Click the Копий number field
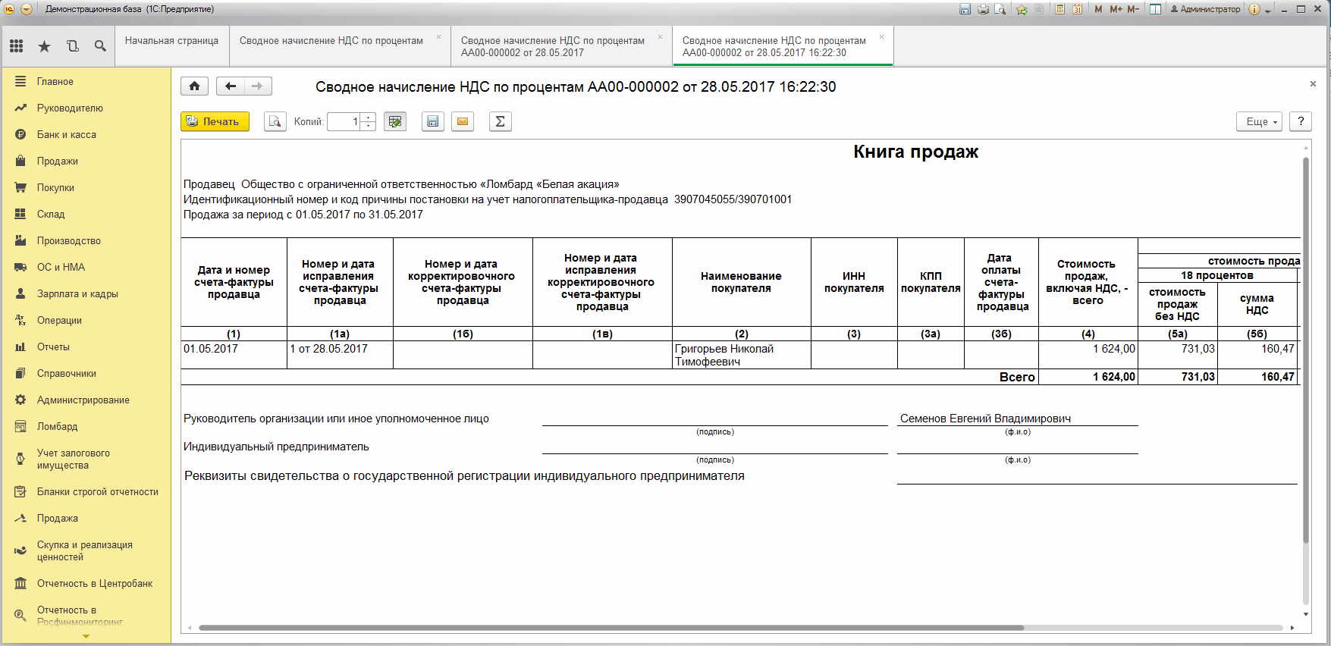 [344, 121]
